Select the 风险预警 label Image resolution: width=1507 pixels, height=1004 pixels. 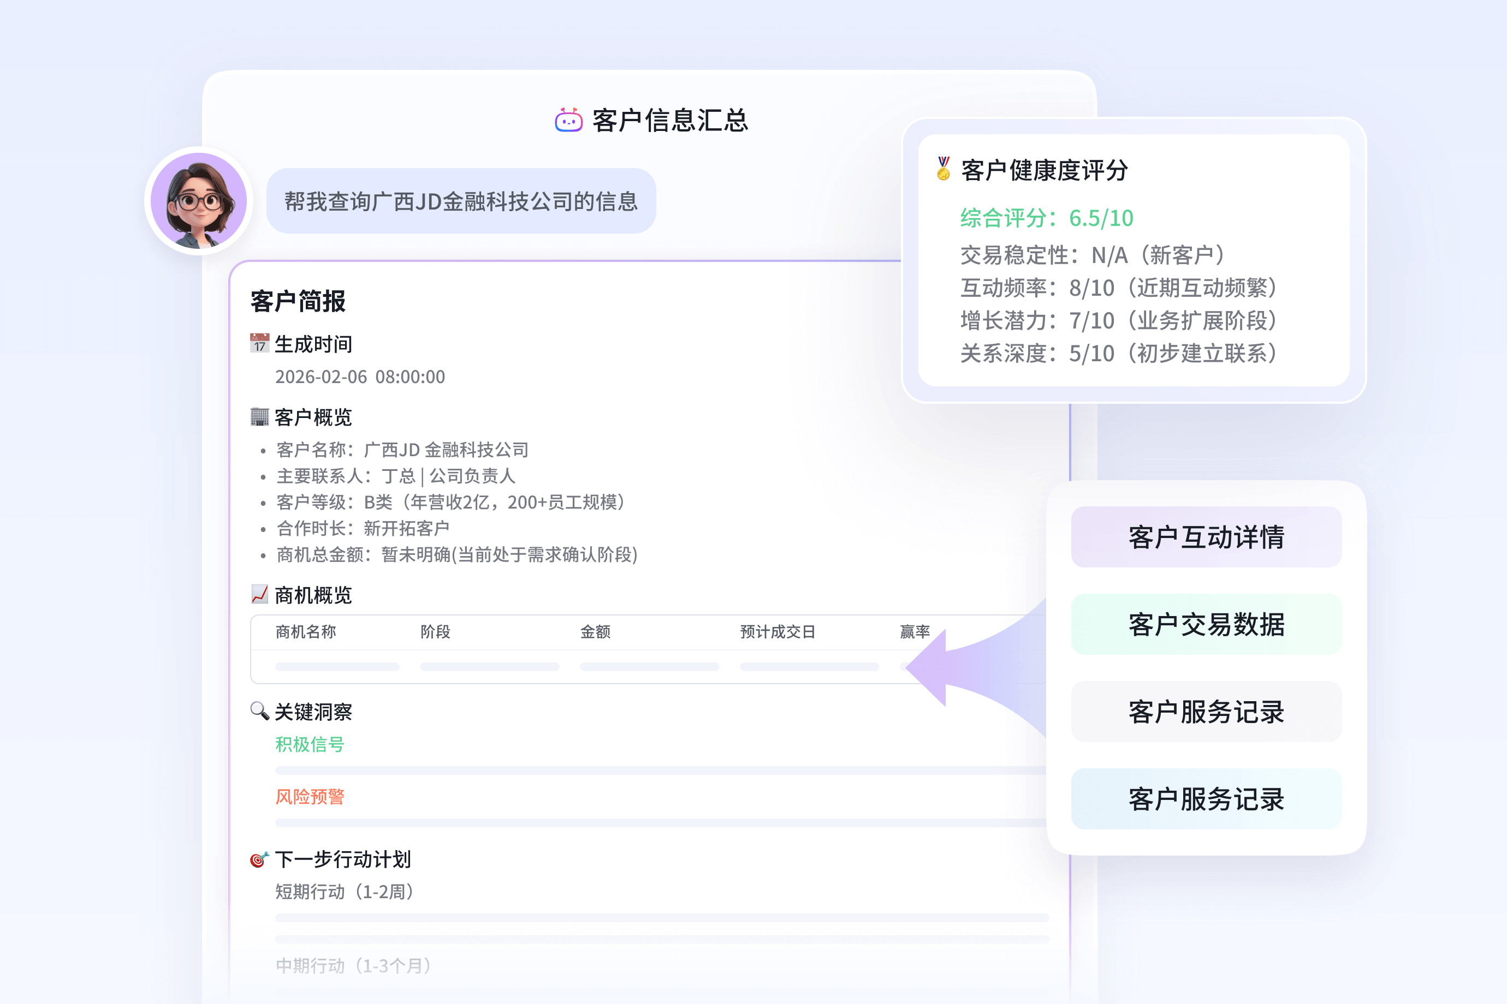pyautogui.click(x=310, y=796)
